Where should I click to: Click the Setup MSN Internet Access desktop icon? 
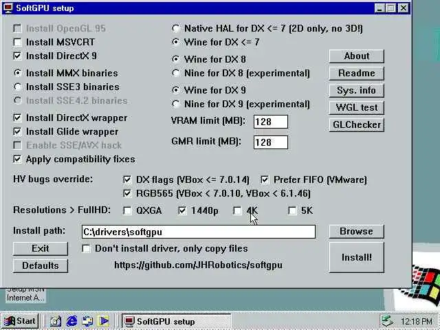click(25, 295)
